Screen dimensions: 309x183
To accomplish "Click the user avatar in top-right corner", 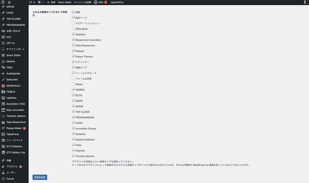I will (x=306, y=2).
